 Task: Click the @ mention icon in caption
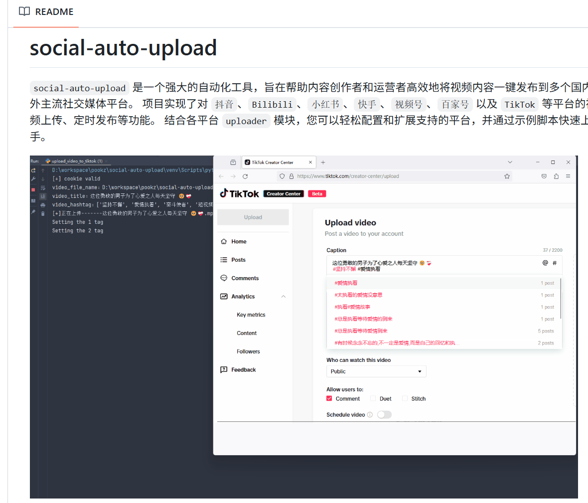coord(545,263)
